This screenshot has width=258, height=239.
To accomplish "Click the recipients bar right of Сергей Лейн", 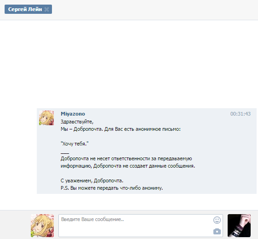I will click(155, 9).
